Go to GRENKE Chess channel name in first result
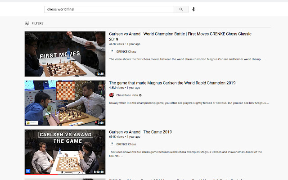This screenshot has width=288, height=180. point(126,51)
